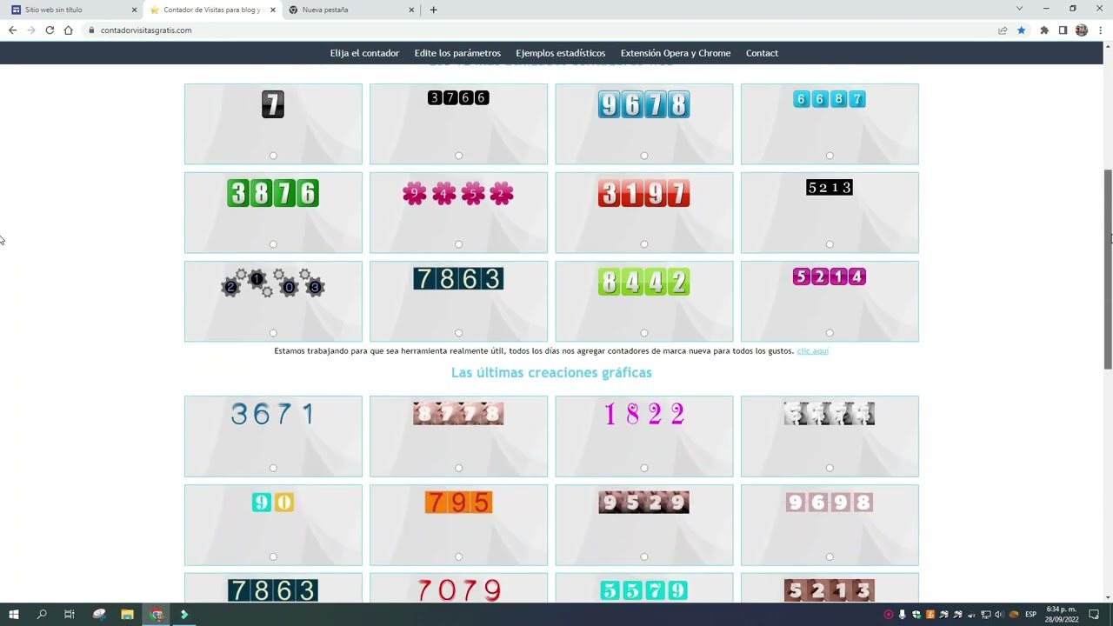
Task: Open the Chrome profile avatar
Action: point(1082,30)
